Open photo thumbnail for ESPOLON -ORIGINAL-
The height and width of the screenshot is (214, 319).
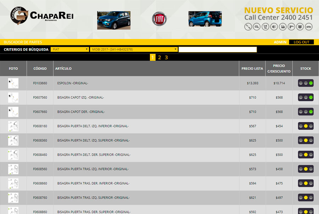(x=13, y=83)
